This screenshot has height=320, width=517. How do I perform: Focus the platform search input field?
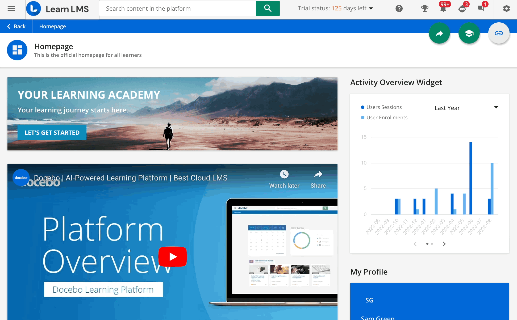tap(177, 9)
